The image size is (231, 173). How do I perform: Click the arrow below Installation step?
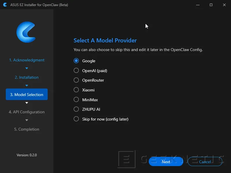27,86
